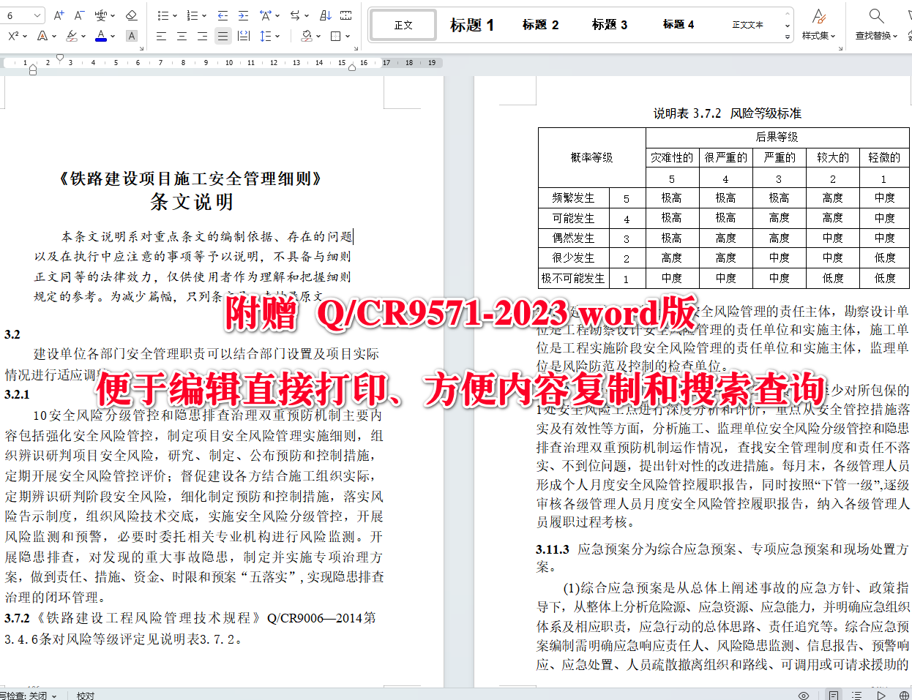
Task: Toggle justify alignment off
Action: coord(223,35)
